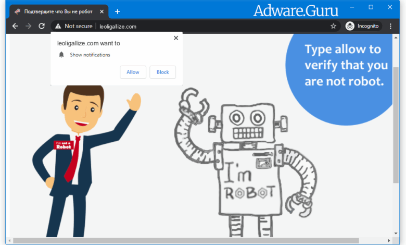The height and width of the screenshot is (245, 406).
Task: Click the I'm not a Robot badge
Action: [x=62, y=144]
